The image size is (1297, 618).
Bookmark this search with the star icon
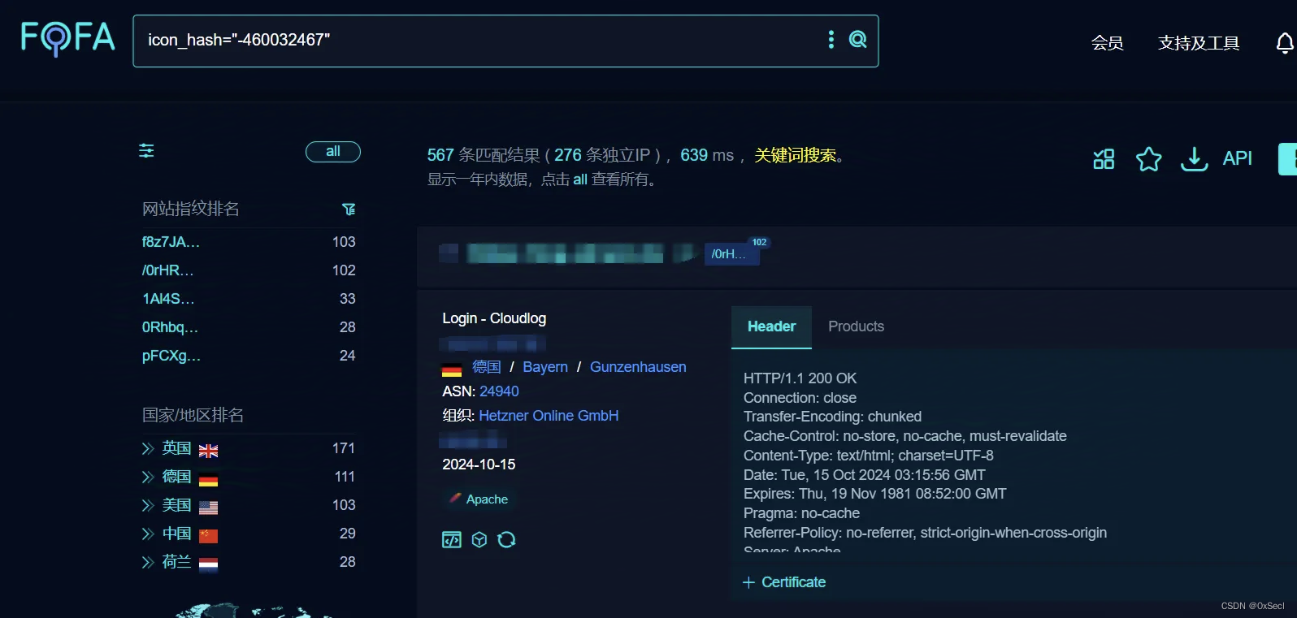click(x=1148, y=158)
